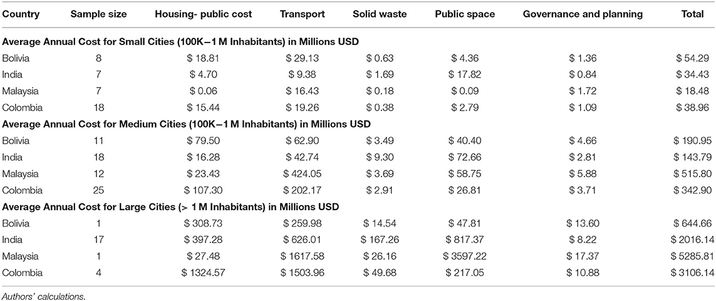Click the Total column header

pyautogui.click(x=692, y=14)
